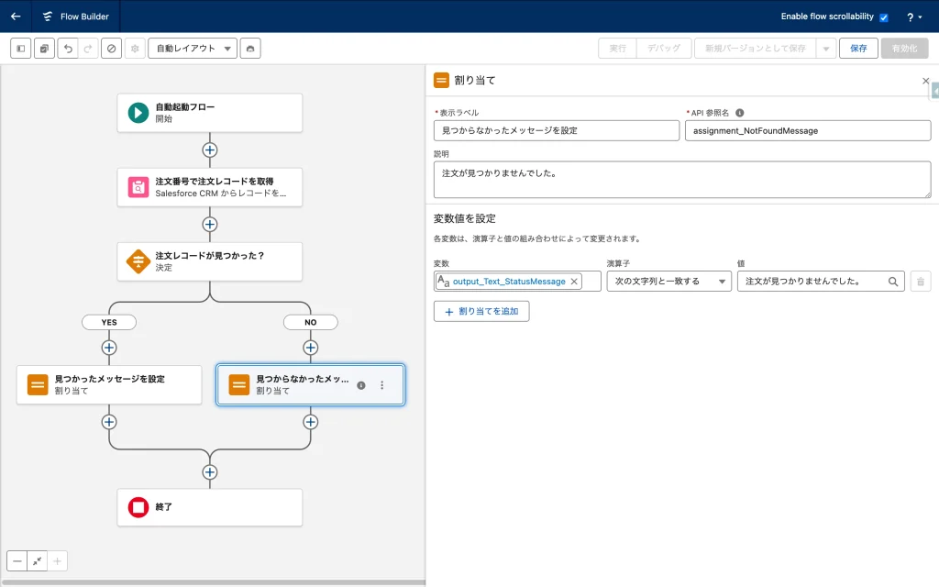Click the undo arrow in toolbar

pyautogui.click(x=67, y=49)
